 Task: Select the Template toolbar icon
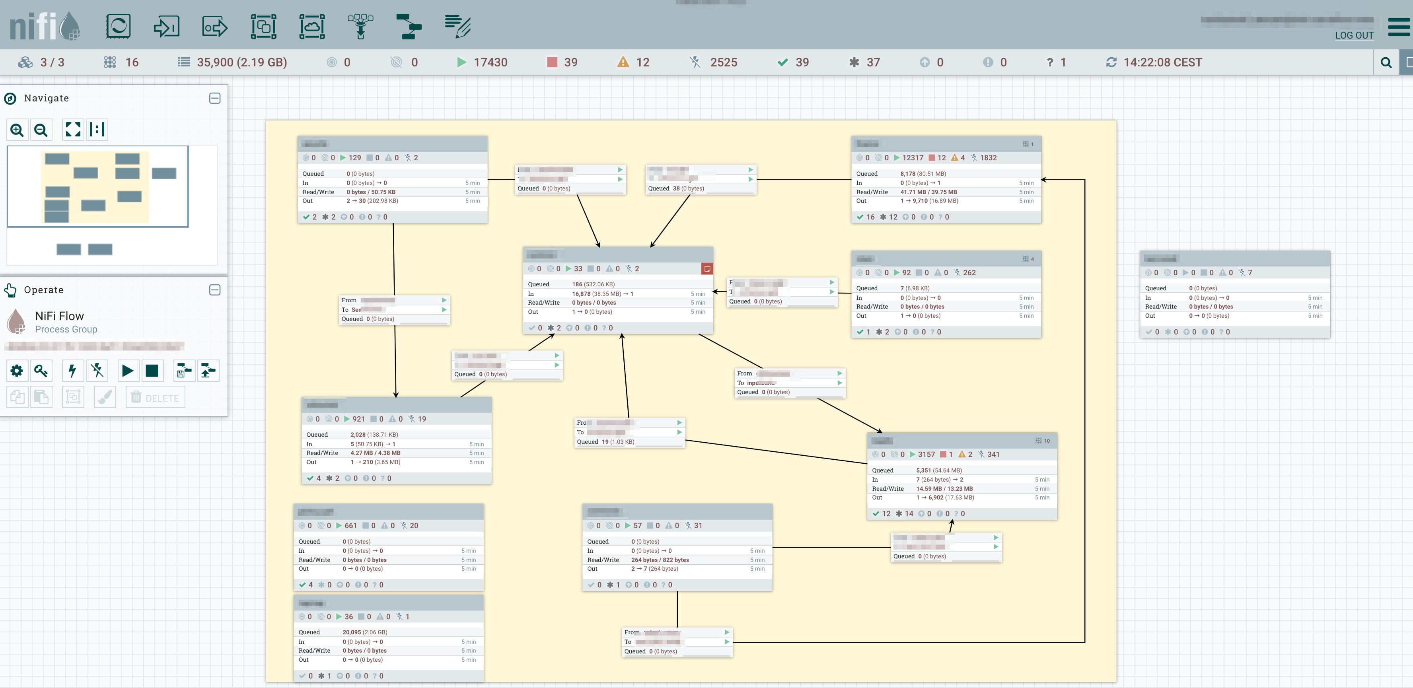point(409,26)
